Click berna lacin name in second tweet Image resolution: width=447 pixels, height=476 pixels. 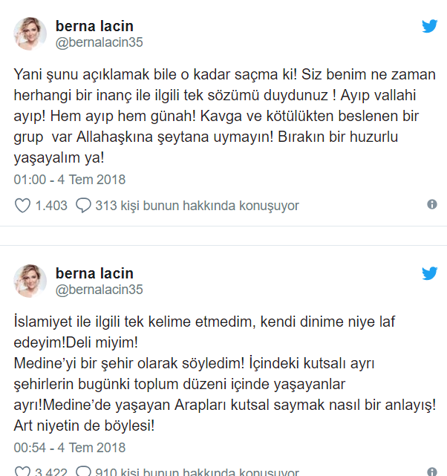[94, 273]
